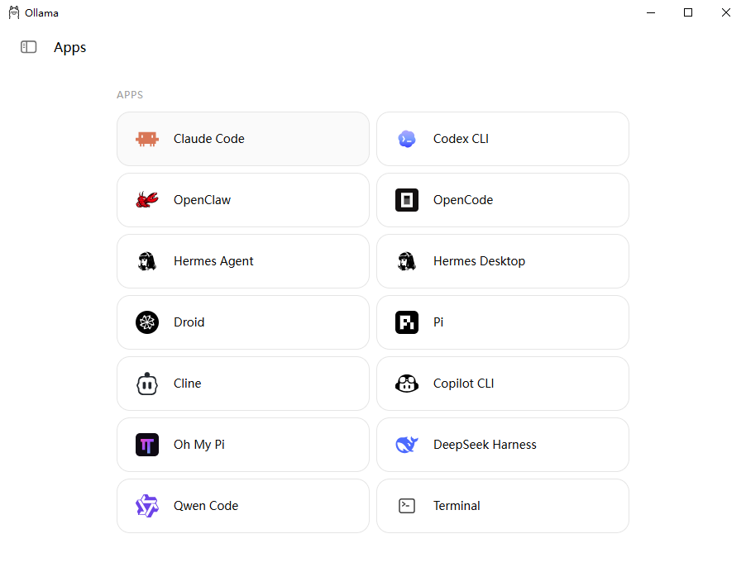The height and width of the screenshot is (572, 746).
Task: Click the gray APPS section label
Action: click(130, 95)
